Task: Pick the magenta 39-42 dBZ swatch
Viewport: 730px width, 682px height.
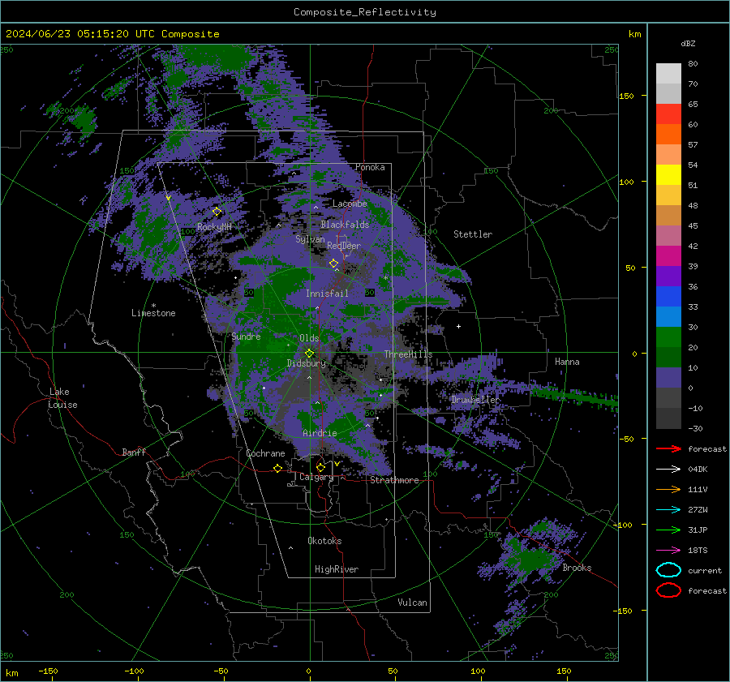Action: 668,256
